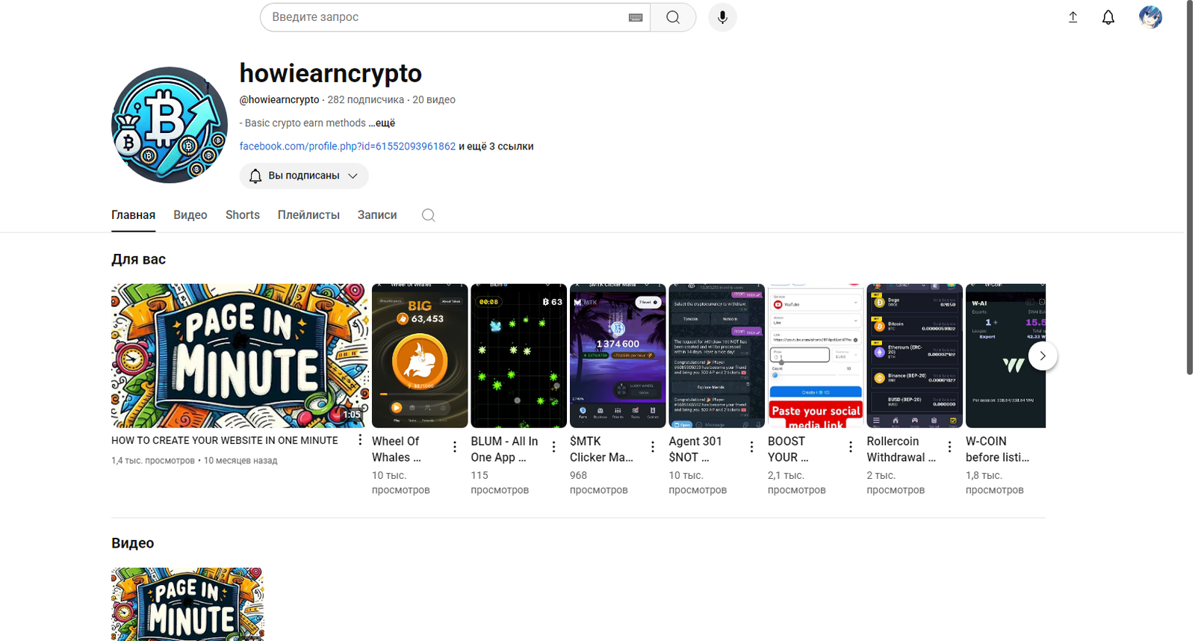The width and height of the screenshot is (1195, 641).
Task: Open options menu for BLUM - All In One App
Action: click(x=553, y=447)
